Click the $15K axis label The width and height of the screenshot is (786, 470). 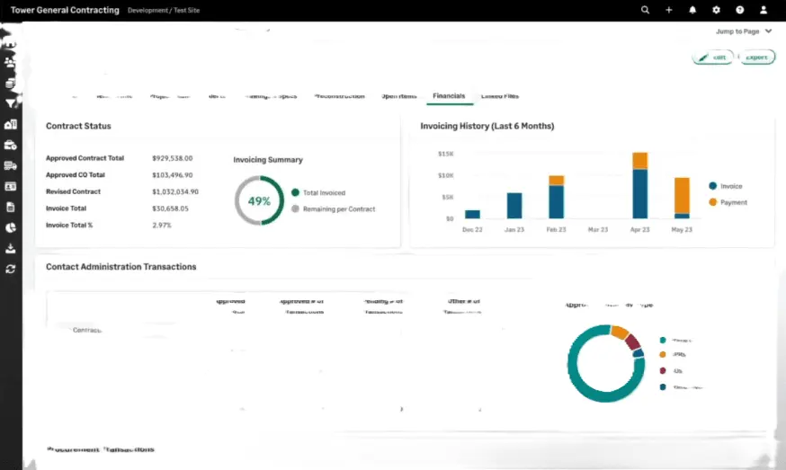(446, 154)
